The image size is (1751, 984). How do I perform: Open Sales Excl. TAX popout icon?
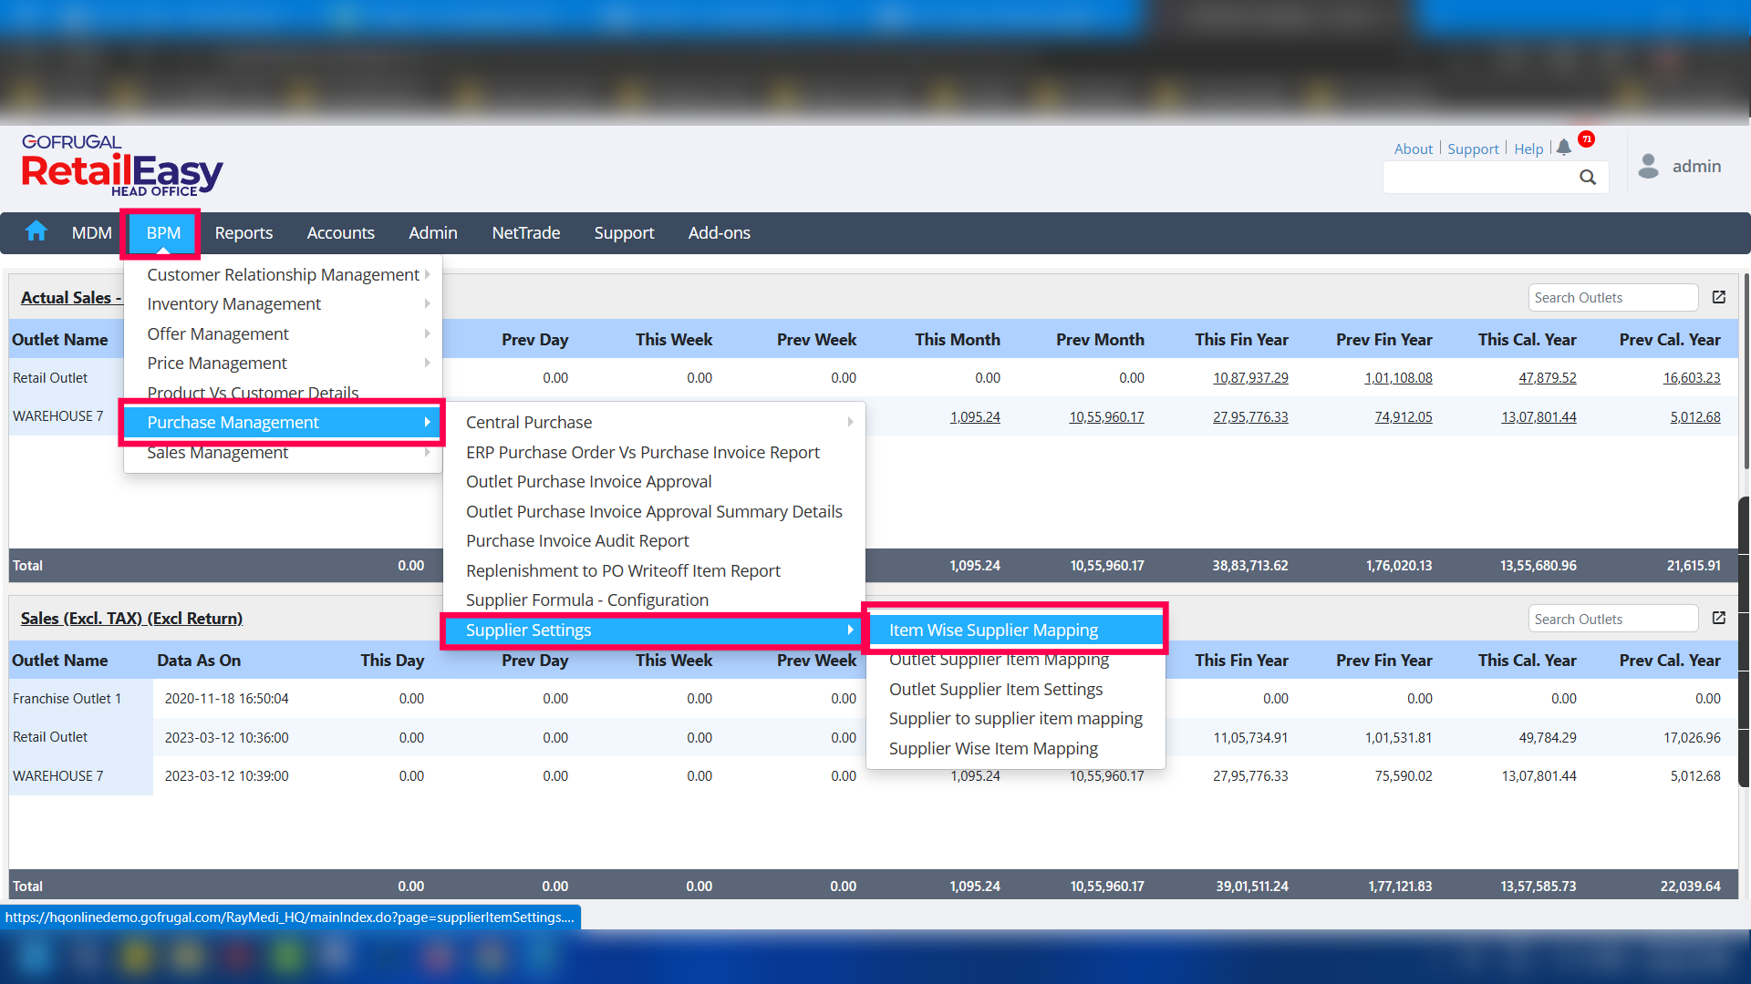click(1719, 618)
